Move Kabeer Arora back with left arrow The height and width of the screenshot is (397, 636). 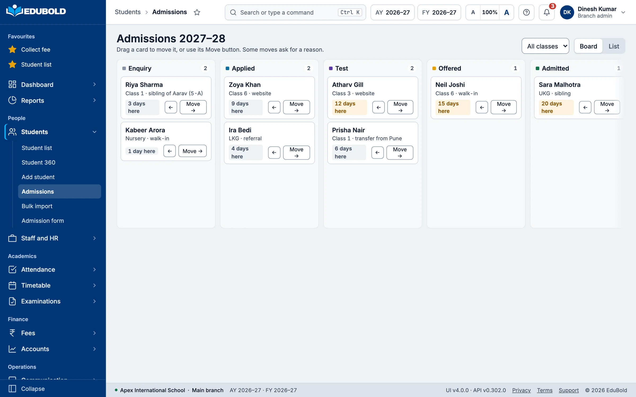170,151
